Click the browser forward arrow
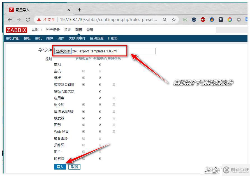The height and width of the screenshot is (176, 250). (19, 20)
